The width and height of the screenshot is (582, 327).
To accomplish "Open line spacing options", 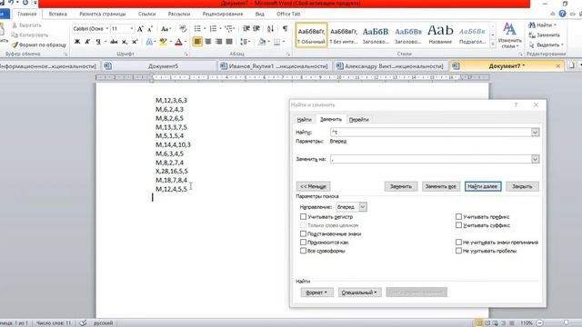I will pos(245,42).
